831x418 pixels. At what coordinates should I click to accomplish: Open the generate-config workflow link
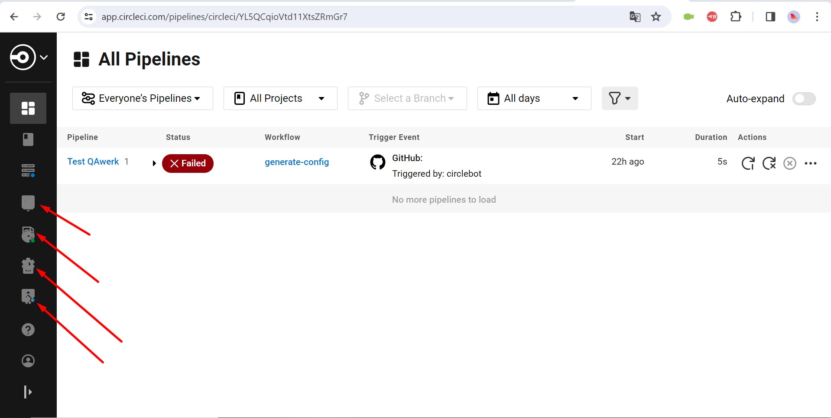(x=297, y=162)
